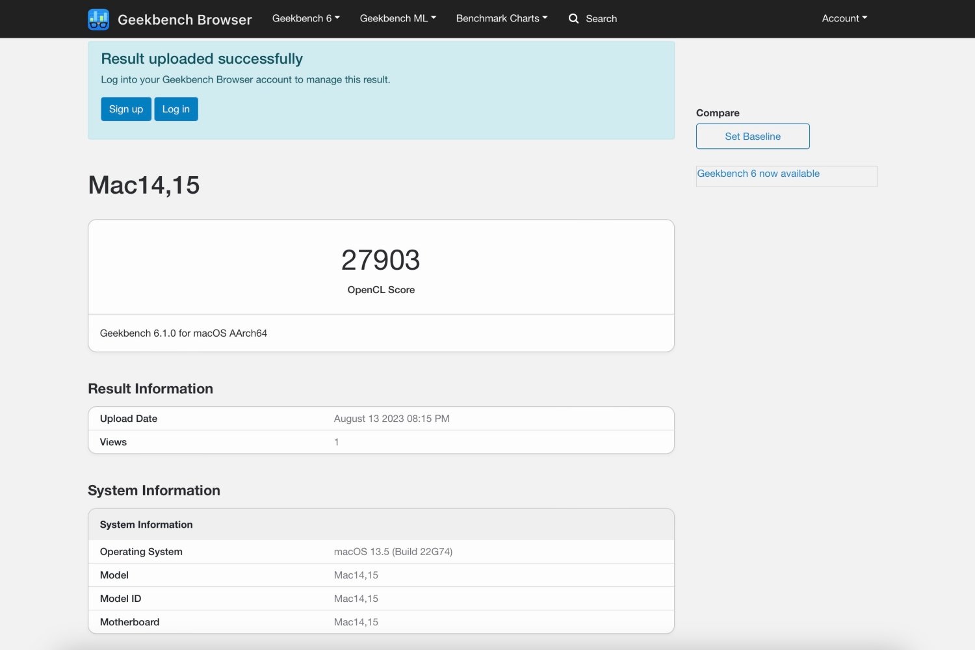Click the Set Baseline button
The width and height of the screenshot is (975, 650).
753,136
